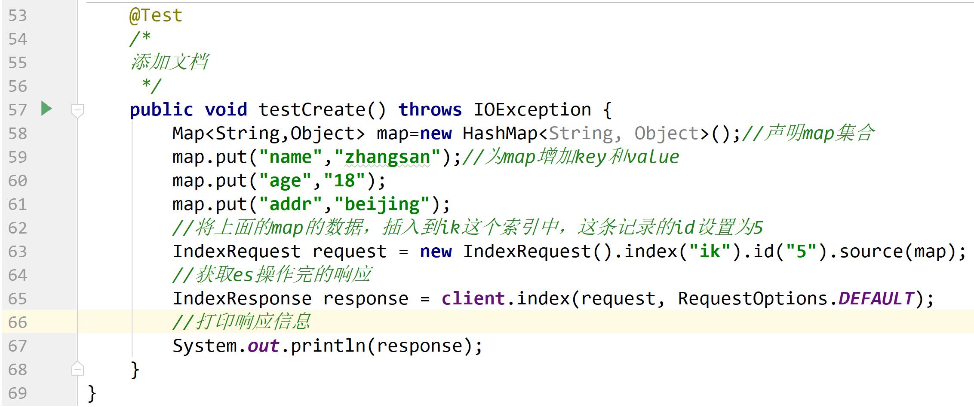The height and width of the screenshot is (407, 974).
Task: Click line number 67 in gutter
Action: tap(18, 346)
